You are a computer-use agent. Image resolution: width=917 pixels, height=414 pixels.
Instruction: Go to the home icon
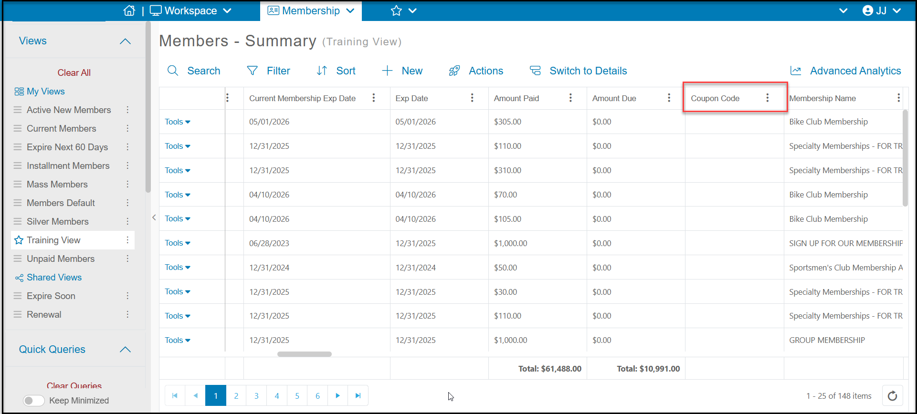[x=129, y=10]
